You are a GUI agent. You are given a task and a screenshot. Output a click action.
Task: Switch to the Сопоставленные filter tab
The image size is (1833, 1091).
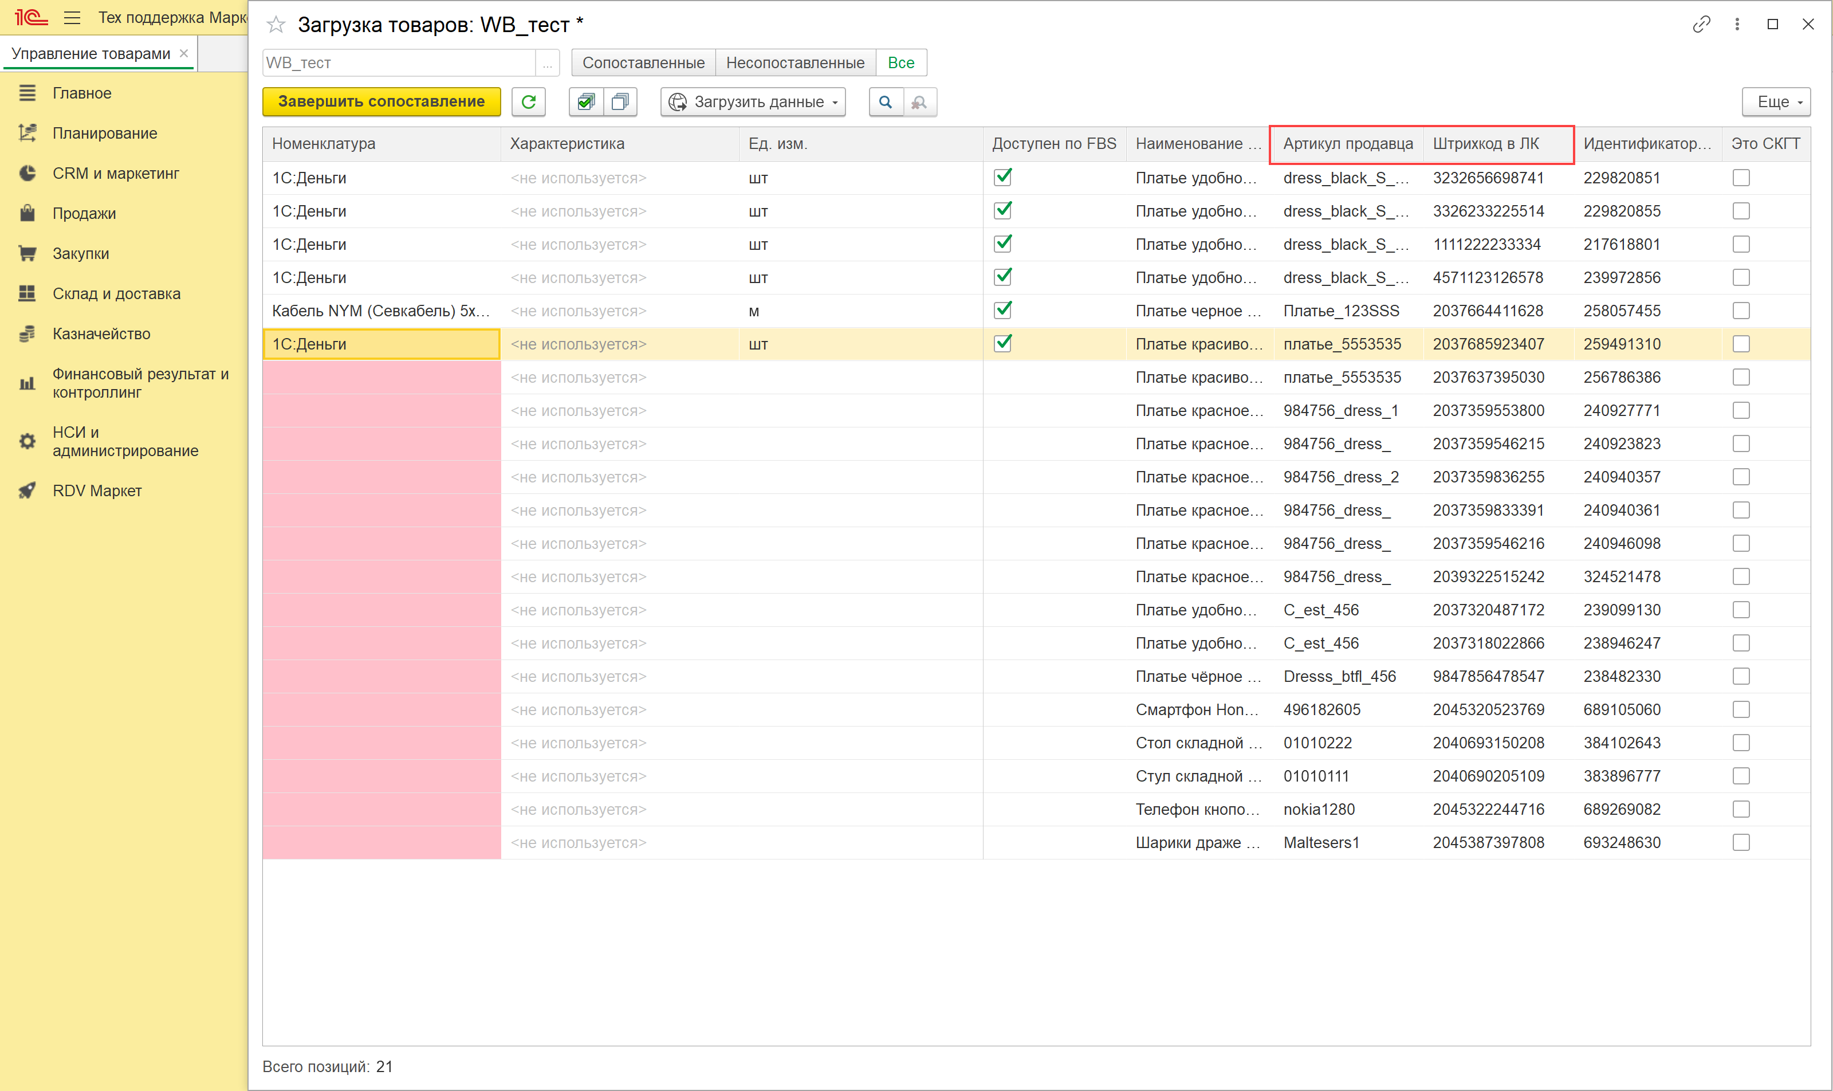(643, 63)
